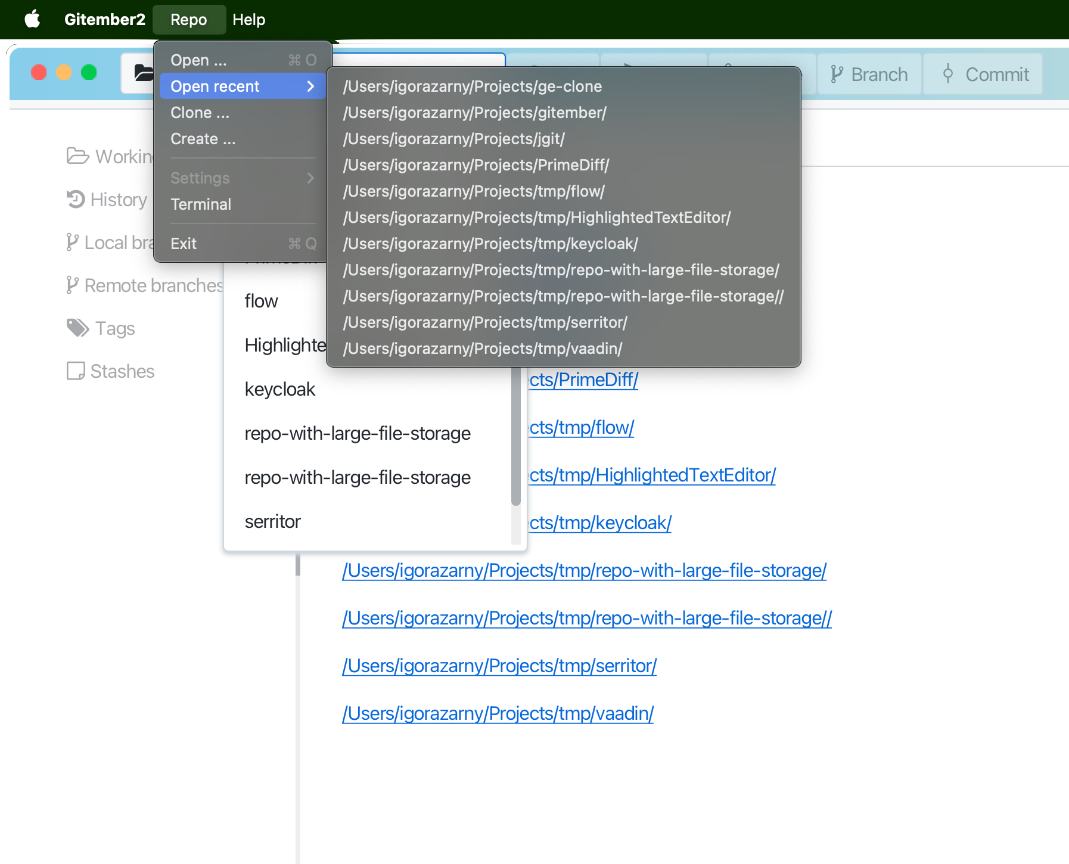
Task: Click the Stashes box icon
Action: click(76, 371)
